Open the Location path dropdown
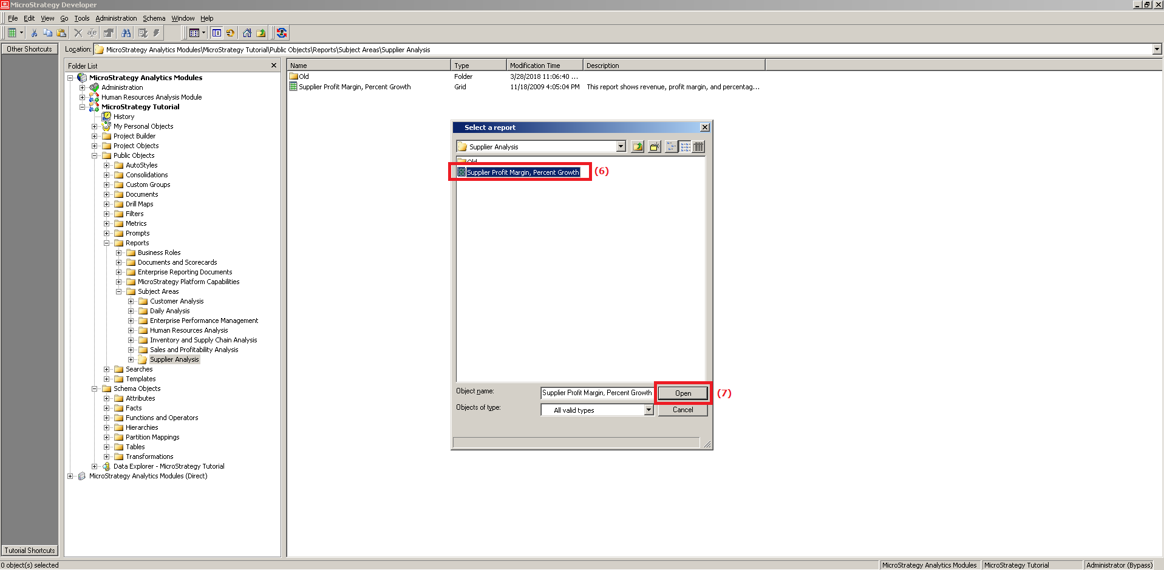This screenshot has width=1164, height=570. 1157,49
